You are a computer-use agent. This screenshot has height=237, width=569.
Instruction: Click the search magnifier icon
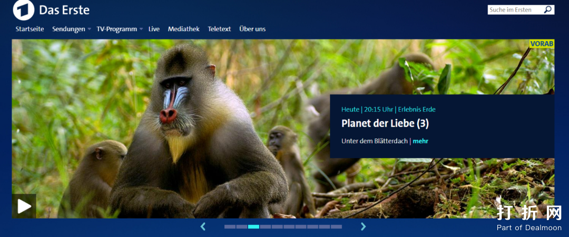[x=548, y=9]
